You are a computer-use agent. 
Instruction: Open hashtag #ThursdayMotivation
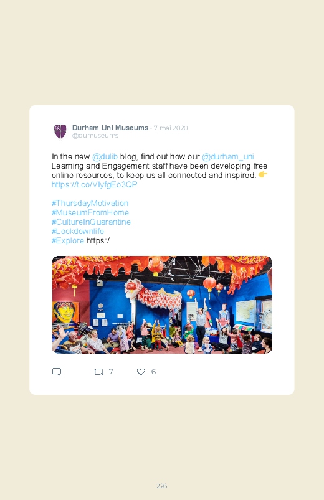coord(90,203)
